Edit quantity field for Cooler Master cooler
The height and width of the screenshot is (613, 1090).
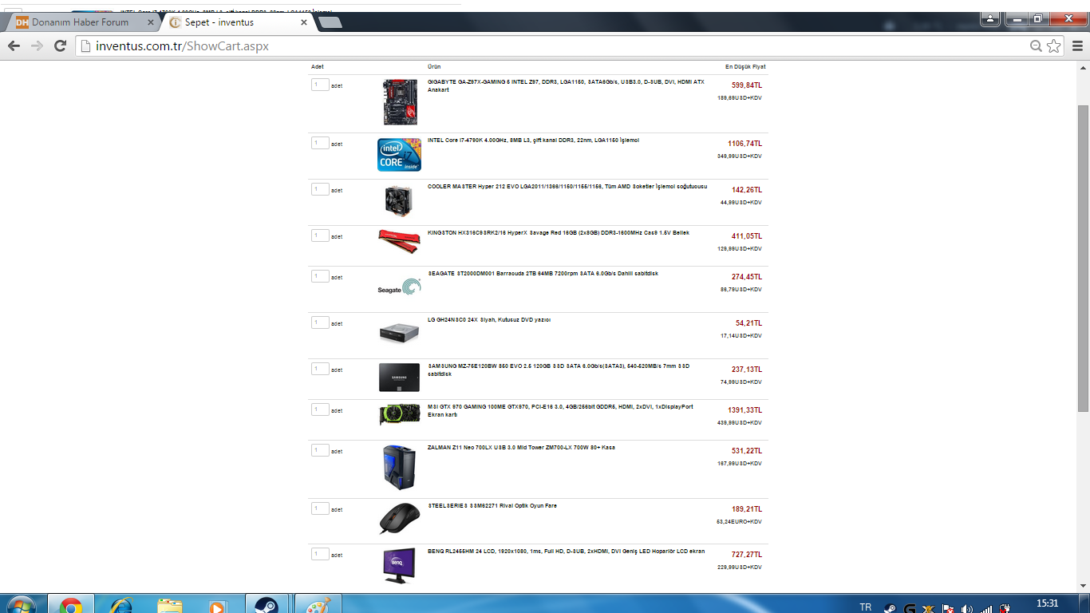[320, 189]
